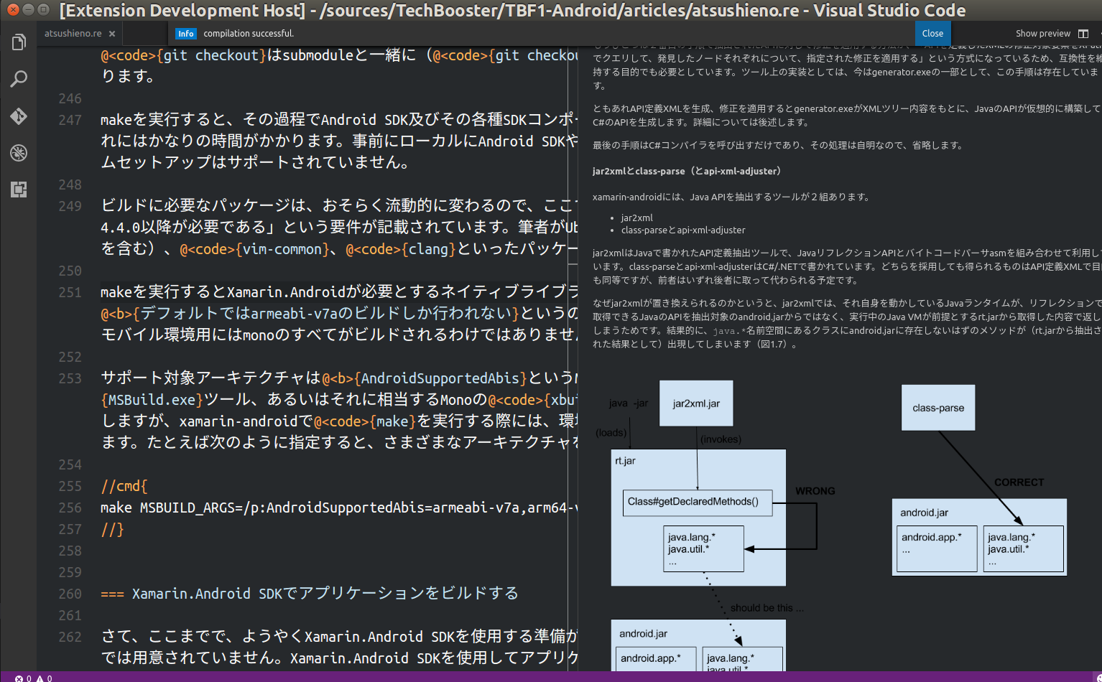
Task: Open the Git source control view
Action: click(19, 116)
